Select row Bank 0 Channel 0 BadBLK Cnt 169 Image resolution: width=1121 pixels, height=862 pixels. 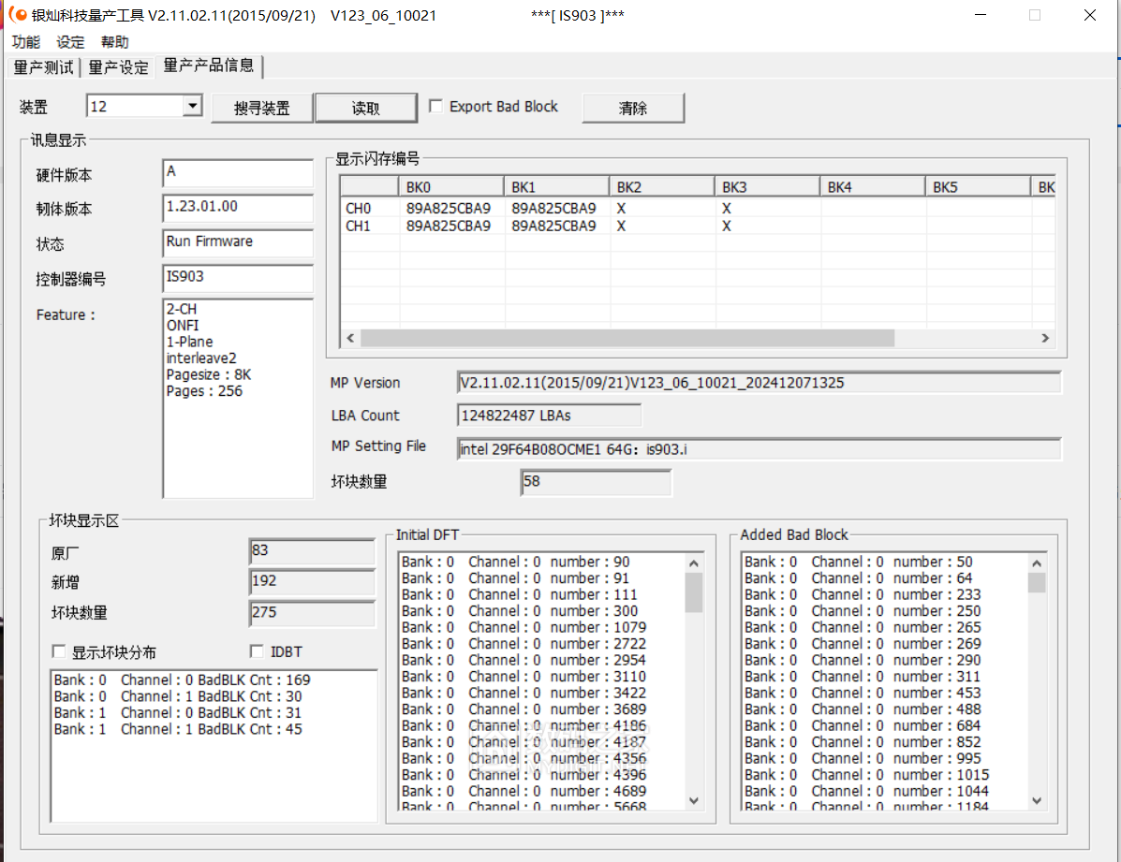(x=183, y=679)
